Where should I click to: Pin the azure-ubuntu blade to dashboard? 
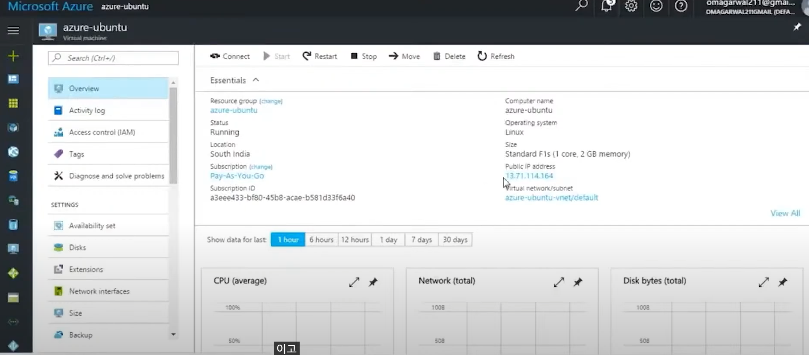(x=797, y=27)
